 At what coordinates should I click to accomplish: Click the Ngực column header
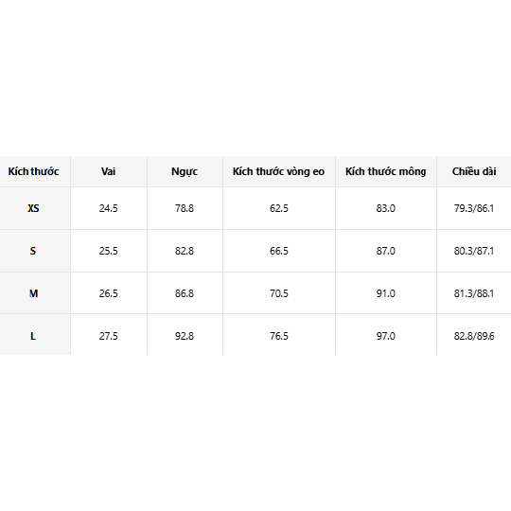coord(185,171)
